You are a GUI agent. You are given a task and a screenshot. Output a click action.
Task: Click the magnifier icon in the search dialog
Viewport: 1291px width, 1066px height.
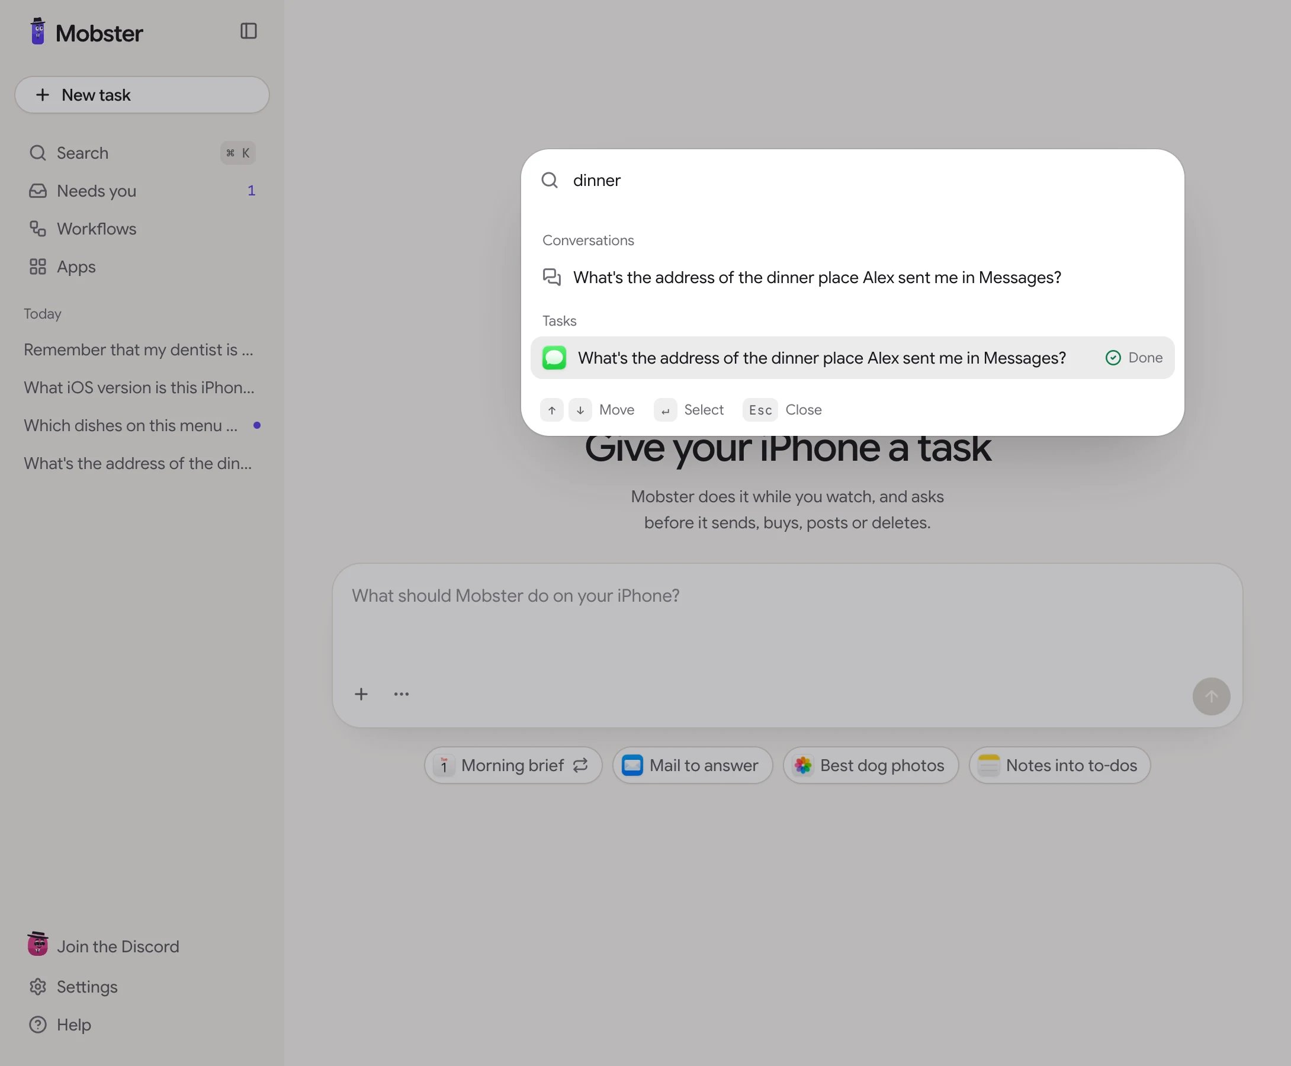[550, 180]
